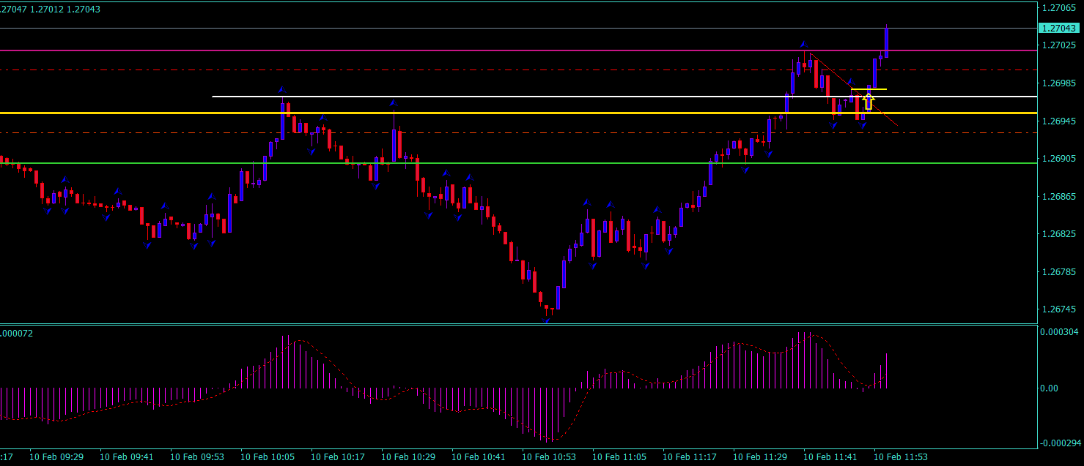Screen dimensions: 1084x466
Task: Select the short yellow line above the arrow
Action: 869,89
